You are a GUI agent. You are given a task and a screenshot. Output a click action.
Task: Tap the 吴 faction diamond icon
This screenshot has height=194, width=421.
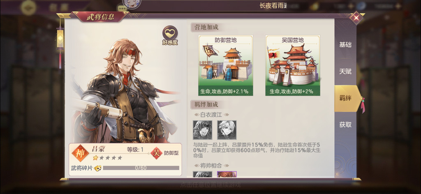156,153
